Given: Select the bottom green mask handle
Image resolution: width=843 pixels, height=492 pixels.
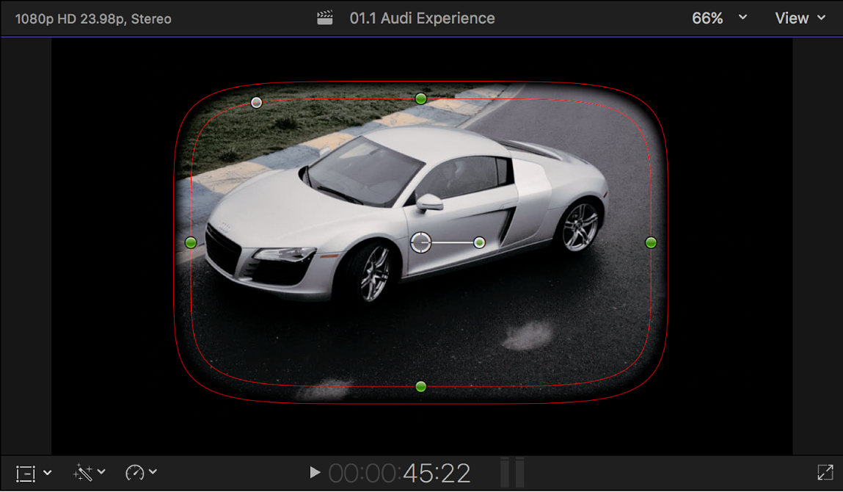Looking at the screenshot, I should [x=420, y=386].
